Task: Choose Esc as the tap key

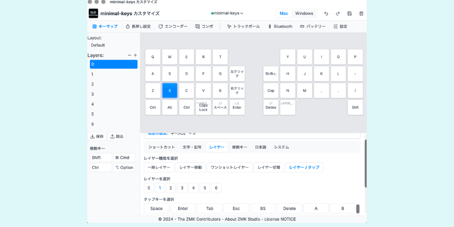Action: [236, 208]
